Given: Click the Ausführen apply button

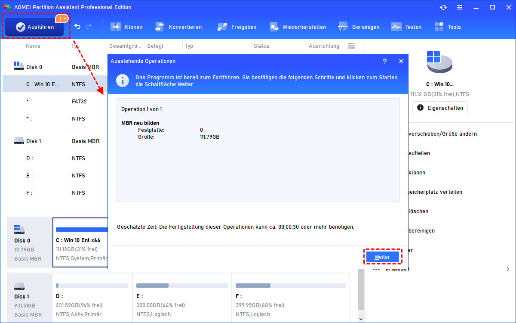Looking at the screenshot, I should coord(35,27).
